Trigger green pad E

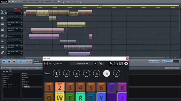[x=70, y=97]
